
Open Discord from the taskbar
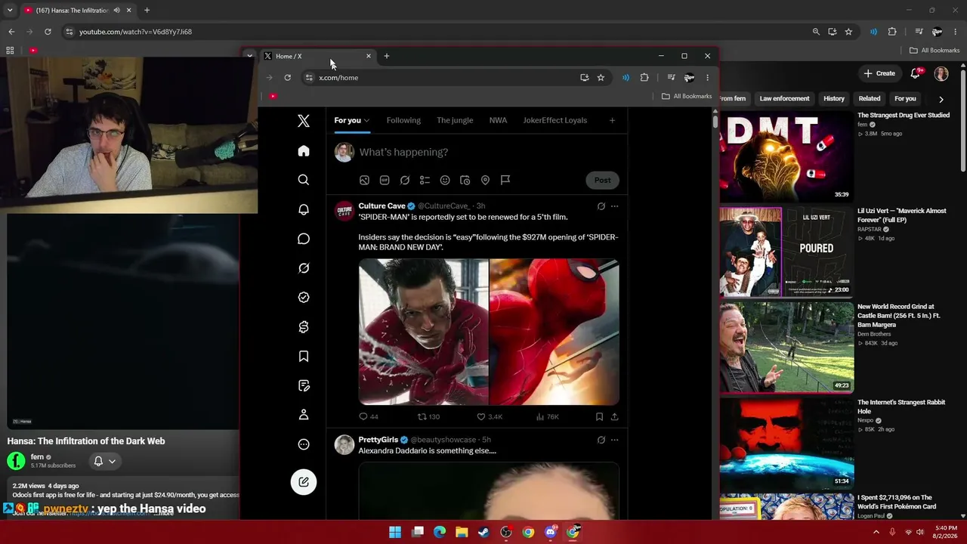[551, 532]
